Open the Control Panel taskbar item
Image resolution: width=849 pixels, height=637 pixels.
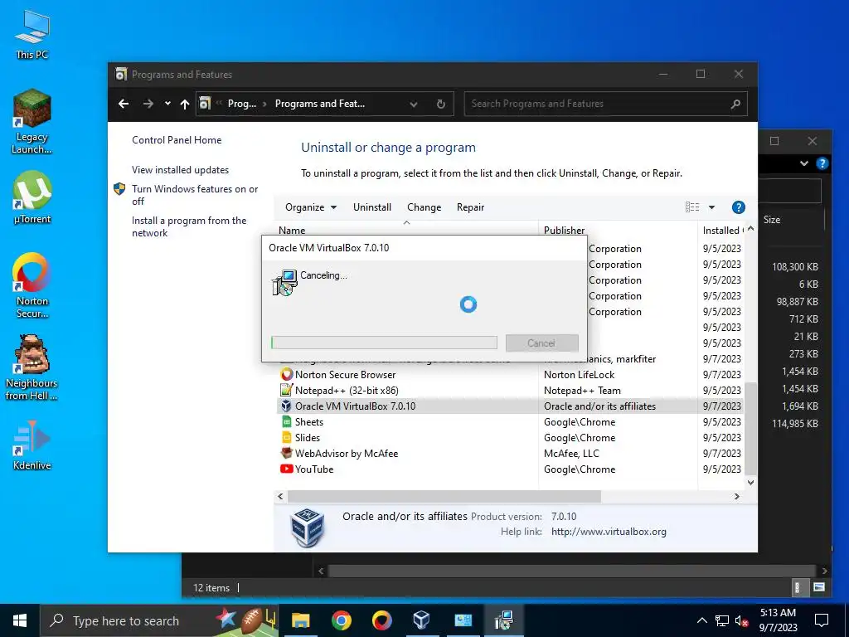tap(463, 620)
